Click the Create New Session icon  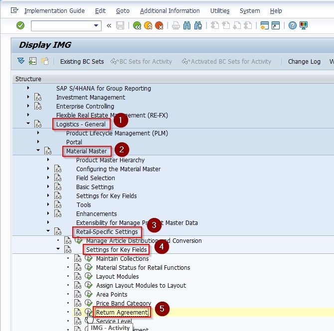[265, 25]
